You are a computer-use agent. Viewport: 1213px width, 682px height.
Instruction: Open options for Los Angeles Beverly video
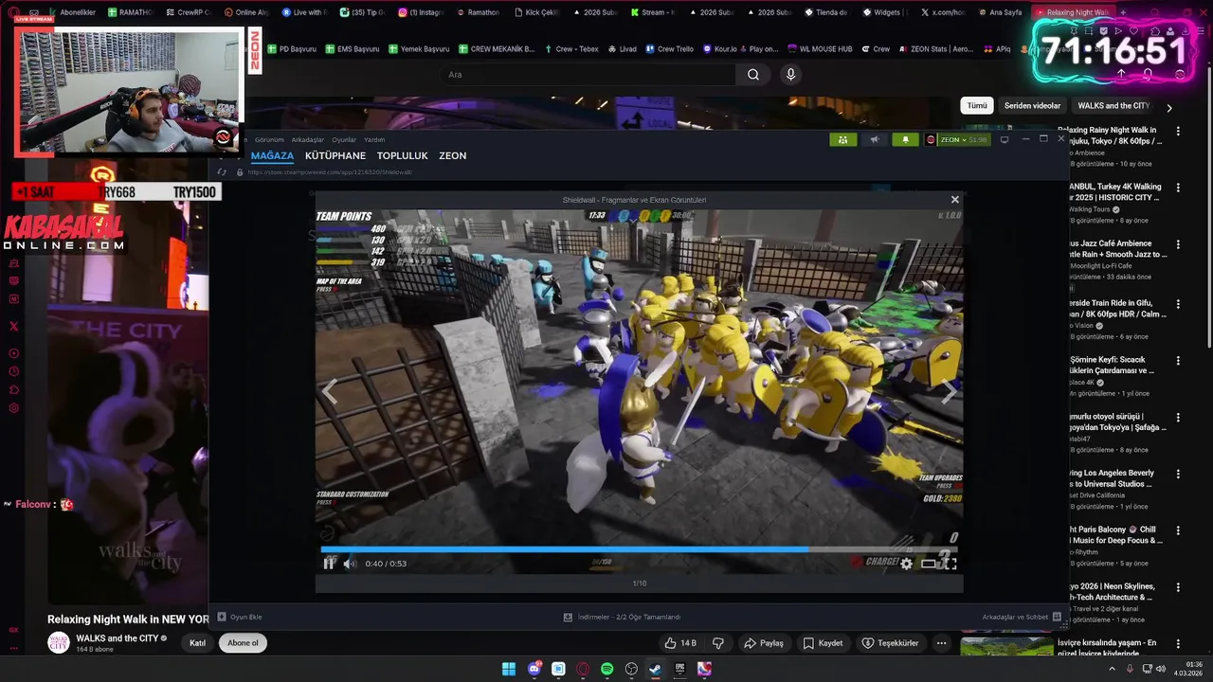[1178, 475]
